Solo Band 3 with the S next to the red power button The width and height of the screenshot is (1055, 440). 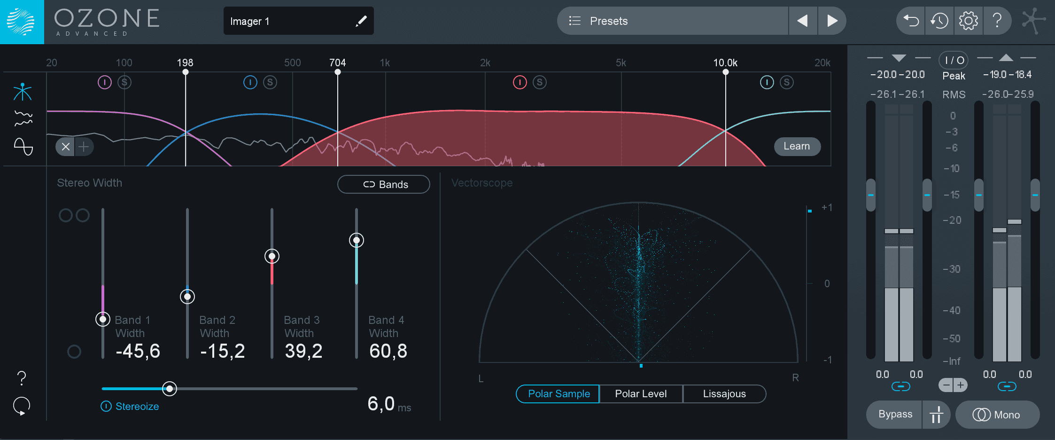click(x=540, y=83)
